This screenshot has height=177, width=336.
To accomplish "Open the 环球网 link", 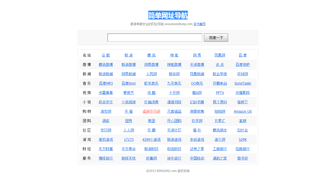I will click(243, 74).
